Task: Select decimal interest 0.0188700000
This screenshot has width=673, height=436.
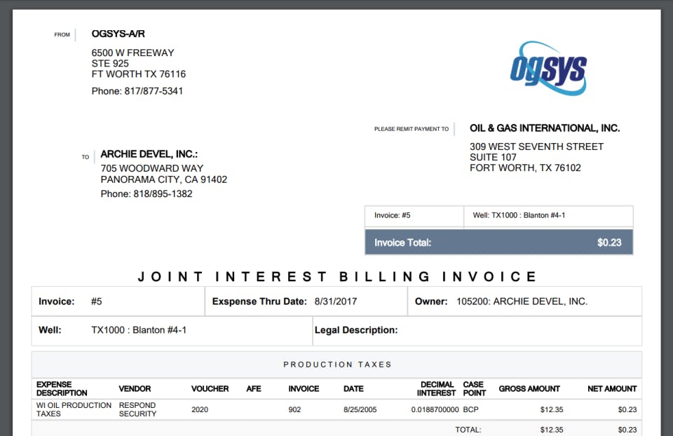Action: click(x=435, y=410)
